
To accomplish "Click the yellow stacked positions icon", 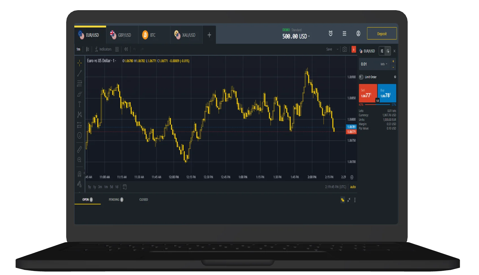I will coord(343,200).
